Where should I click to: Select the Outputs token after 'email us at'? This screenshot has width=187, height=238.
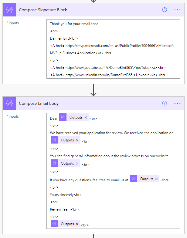pyautogui.click(x=144, y=179)
